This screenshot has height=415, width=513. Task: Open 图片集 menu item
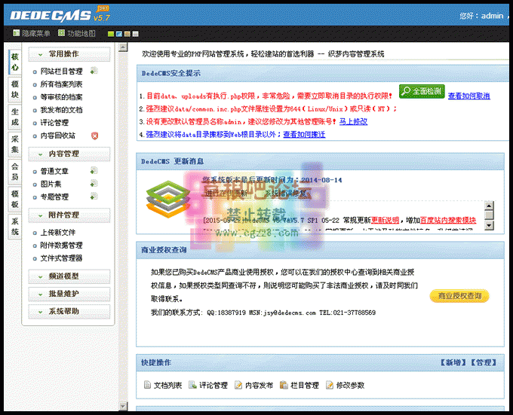tap(51, 184)
